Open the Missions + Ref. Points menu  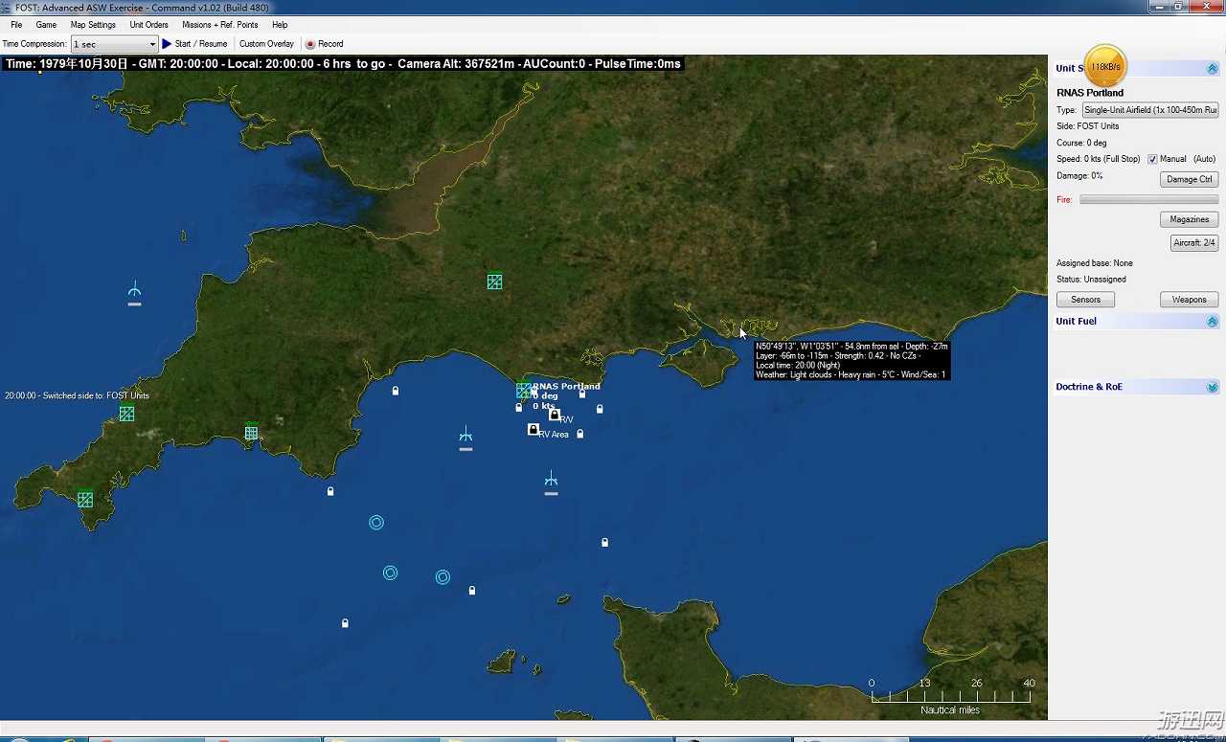[x=220, y=25]
